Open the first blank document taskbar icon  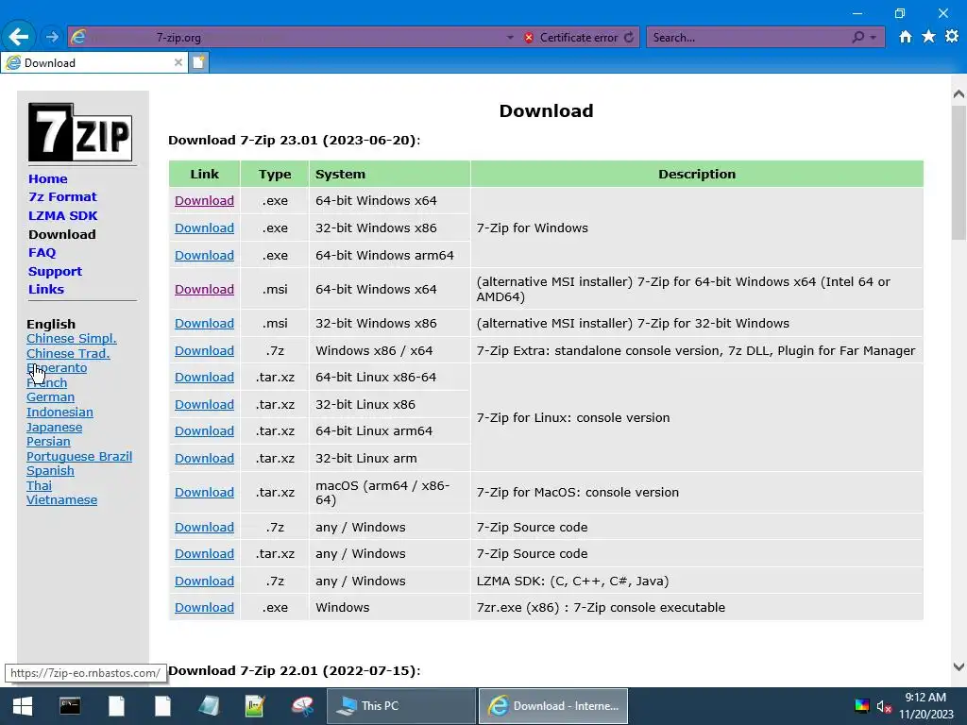coord(116,706)
